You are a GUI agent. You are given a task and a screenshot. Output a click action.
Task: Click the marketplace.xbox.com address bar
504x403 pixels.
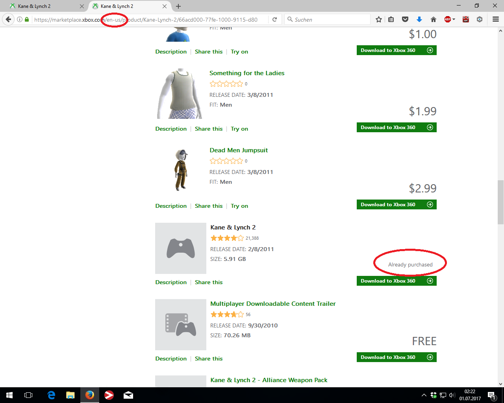coord(146,19)
